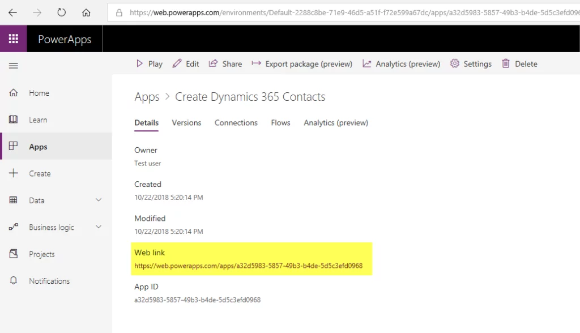Collapse the left navigation hamburger menu
Viewport: 580px width, 333px height.
click(x=14, y=66)
